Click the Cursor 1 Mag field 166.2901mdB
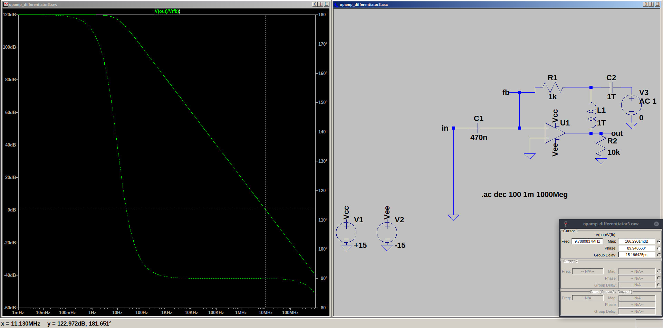 [x=636, y=241]
